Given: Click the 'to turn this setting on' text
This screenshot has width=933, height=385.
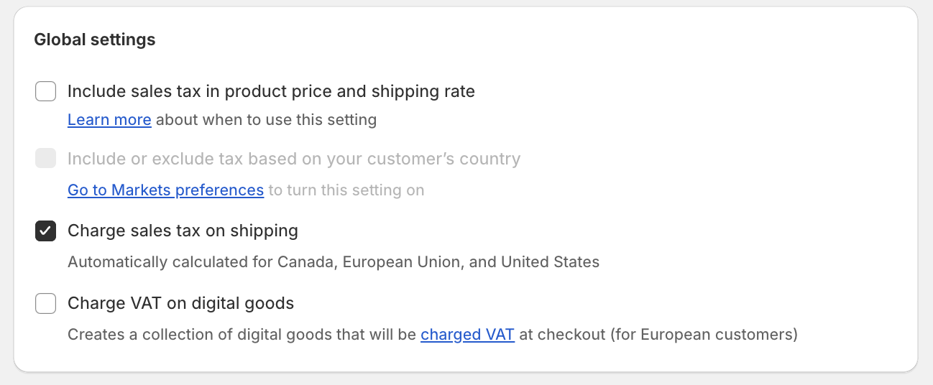Looking at the screenshot, I should 346,190.
